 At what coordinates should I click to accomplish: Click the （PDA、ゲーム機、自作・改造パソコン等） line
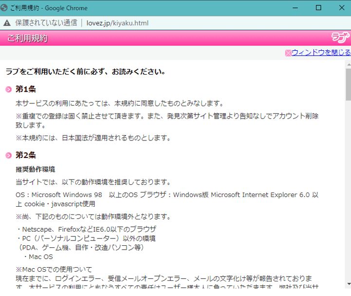point(81,248)
